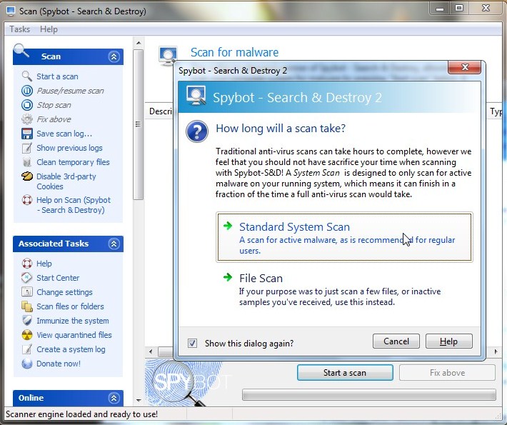507x425 pixels.
Task: Click results list horizontal scroll left arrow
Action: [x=151, y=351]
